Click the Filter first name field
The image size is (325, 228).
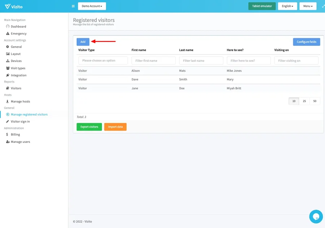[153, 61]
